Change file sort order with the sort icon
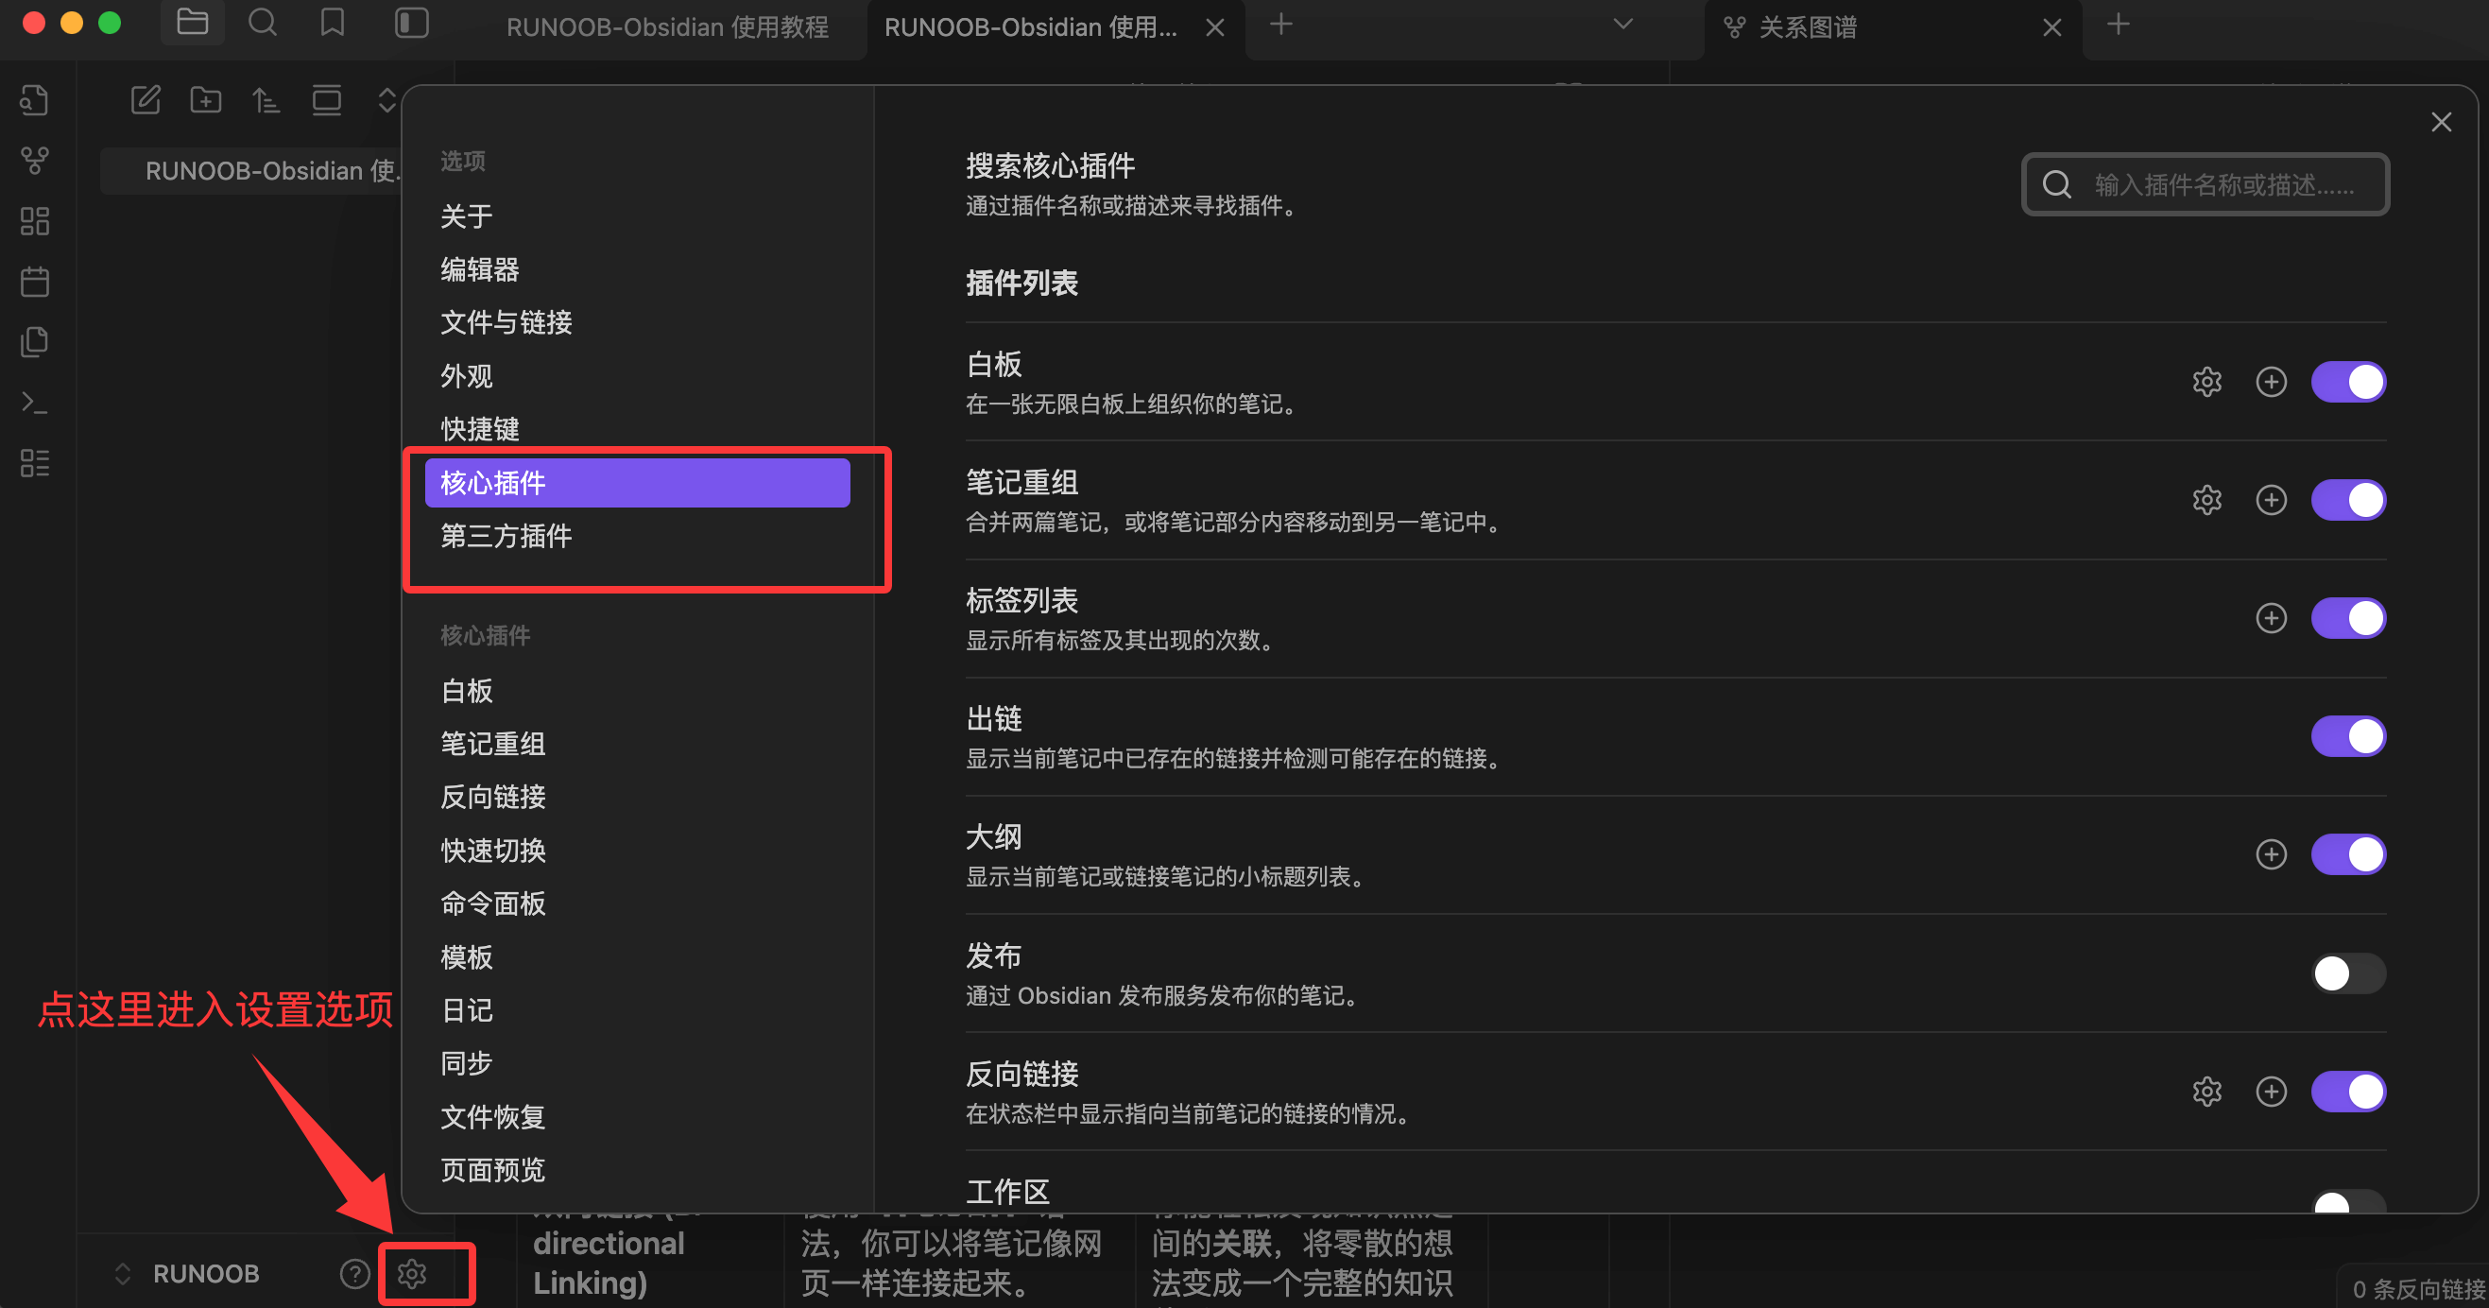The width and height of the screenshot is (2489, 1308). 266,99
